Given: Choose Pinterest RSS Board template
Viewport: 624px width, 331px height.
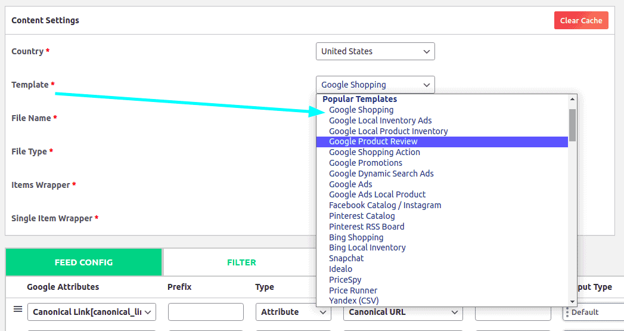Looking at the screenshot, I should [x=442, y=227].
